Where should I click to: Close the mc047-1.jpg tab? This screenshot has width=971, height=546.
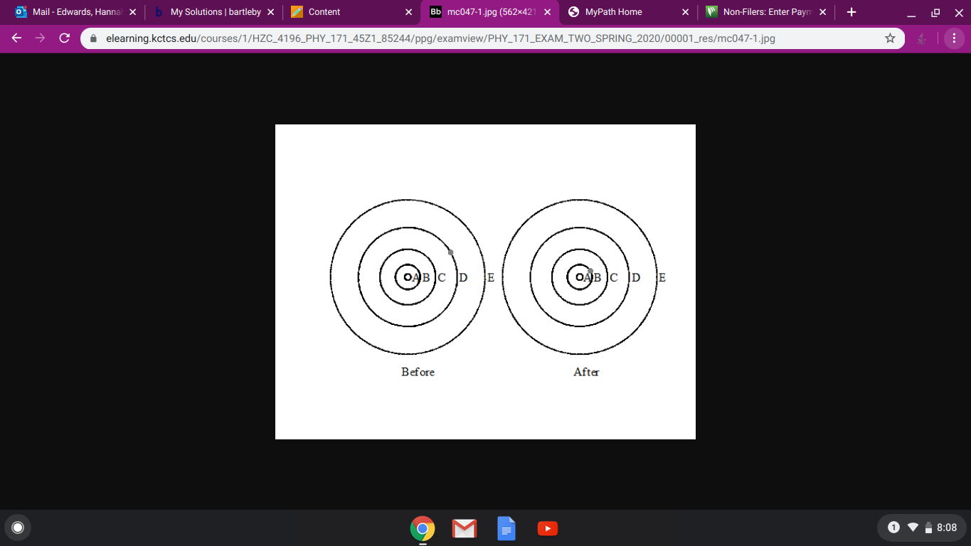pos(547,12)
